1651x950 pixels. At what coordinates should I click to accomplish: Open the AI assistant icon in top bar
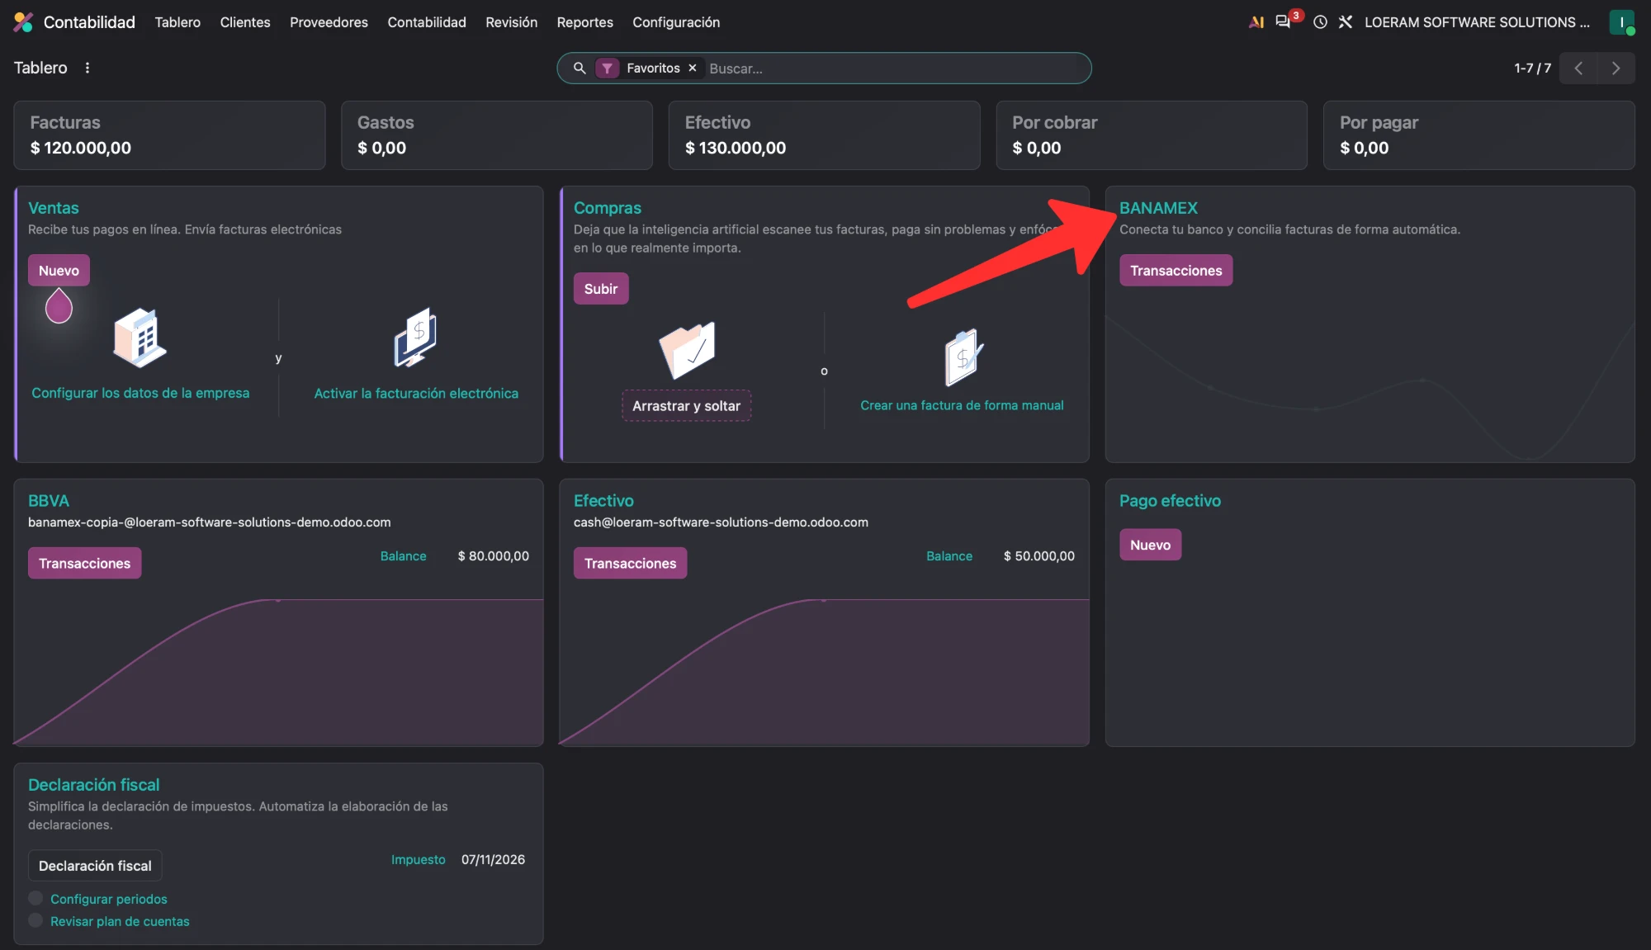click(x=1256, y=22)
